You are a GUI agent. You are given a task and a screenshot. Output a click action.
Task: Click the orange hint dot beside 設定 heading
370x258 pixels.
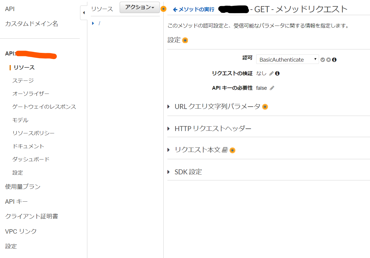185,40
